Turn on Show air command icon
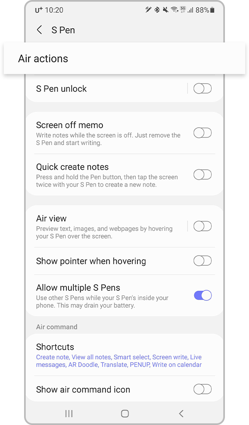The height and width of the screenshot is (425, 249). [x=203, y=389]
